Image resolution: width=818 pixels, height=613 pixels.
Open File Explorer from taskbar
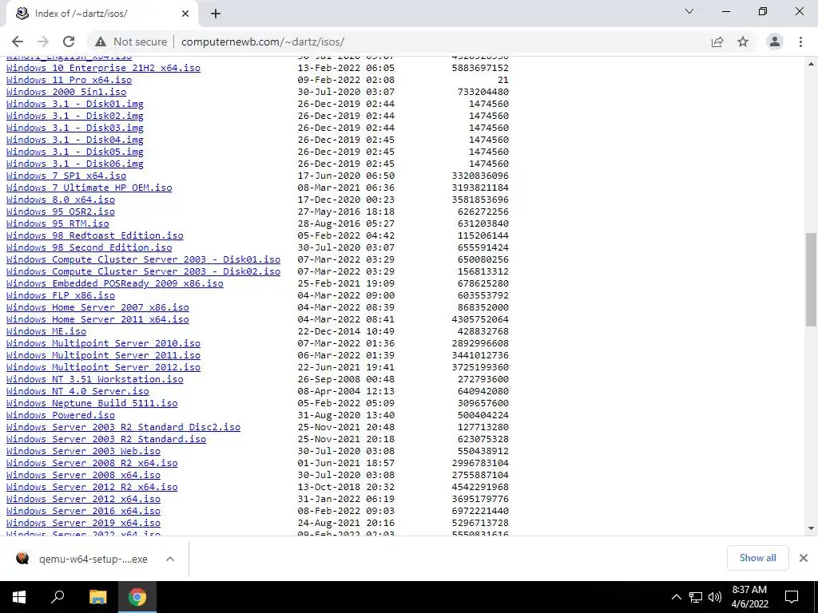point(97,597)
